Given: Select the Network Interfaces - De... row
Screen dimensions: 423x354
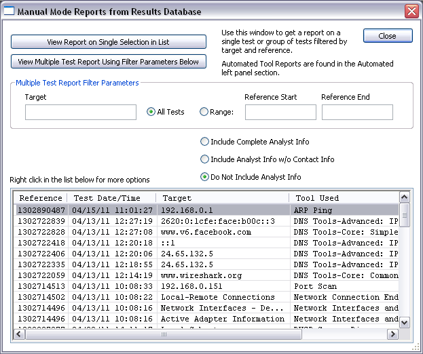Looking at the screenshot, I should pyautogui.click(x=206, y=308).
